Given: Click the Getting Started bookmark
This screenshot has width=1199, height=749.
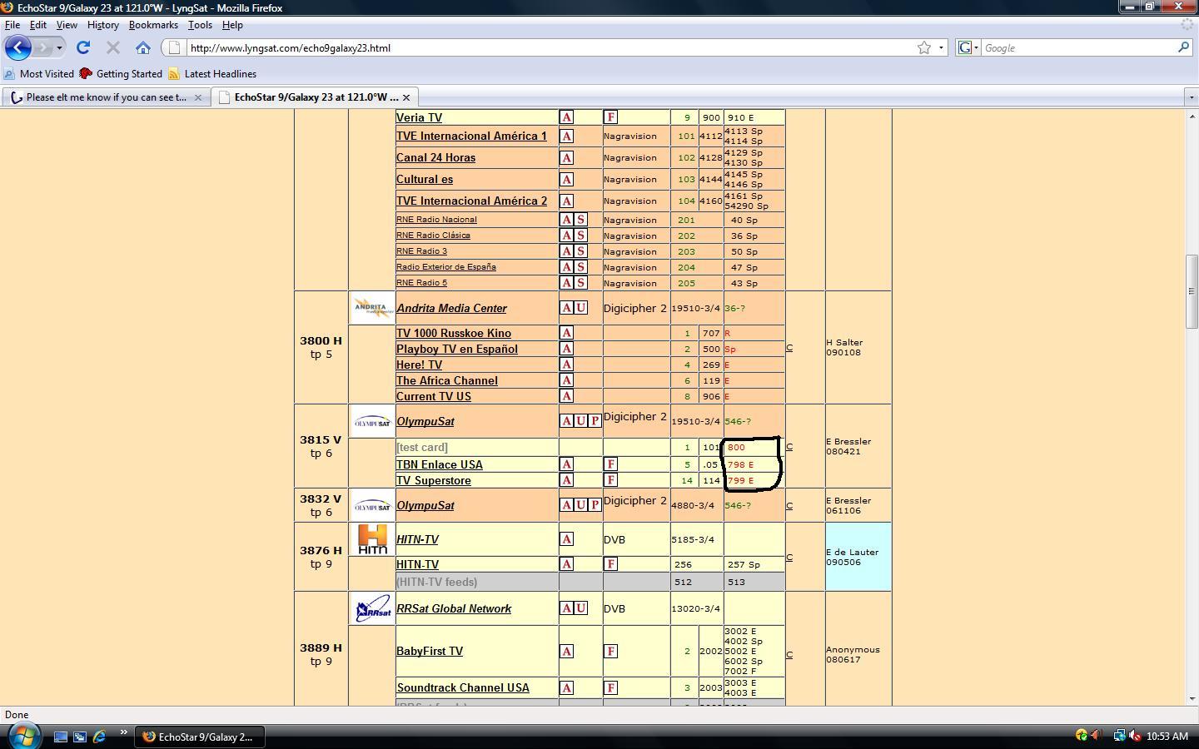Looking at the screenshot, I should point(121,73).
